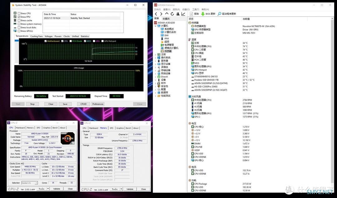
Task: Open Preferences in Stability Test
Action: [98, 104]
